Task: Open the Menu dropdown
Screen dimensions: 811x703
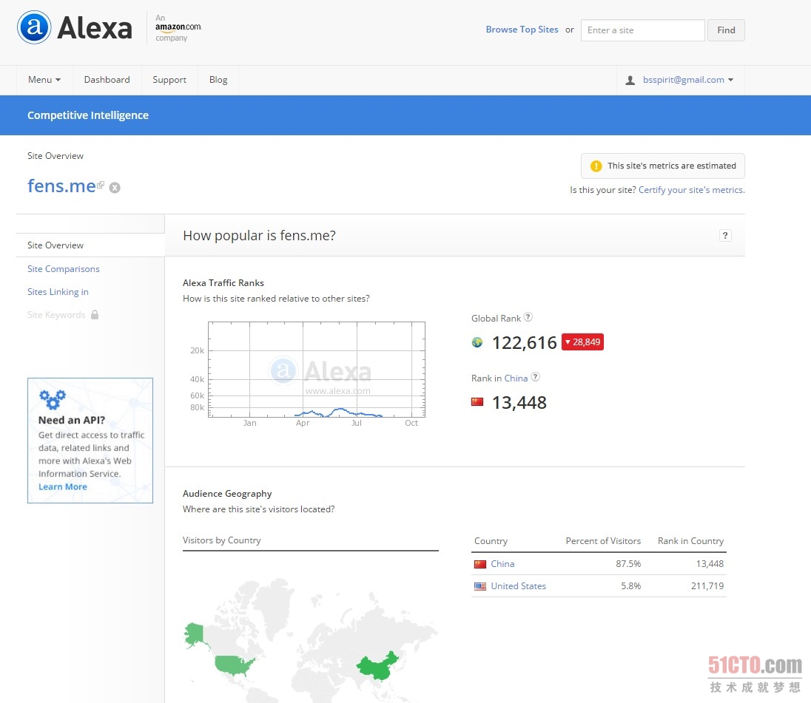Action: coord(44,80)
